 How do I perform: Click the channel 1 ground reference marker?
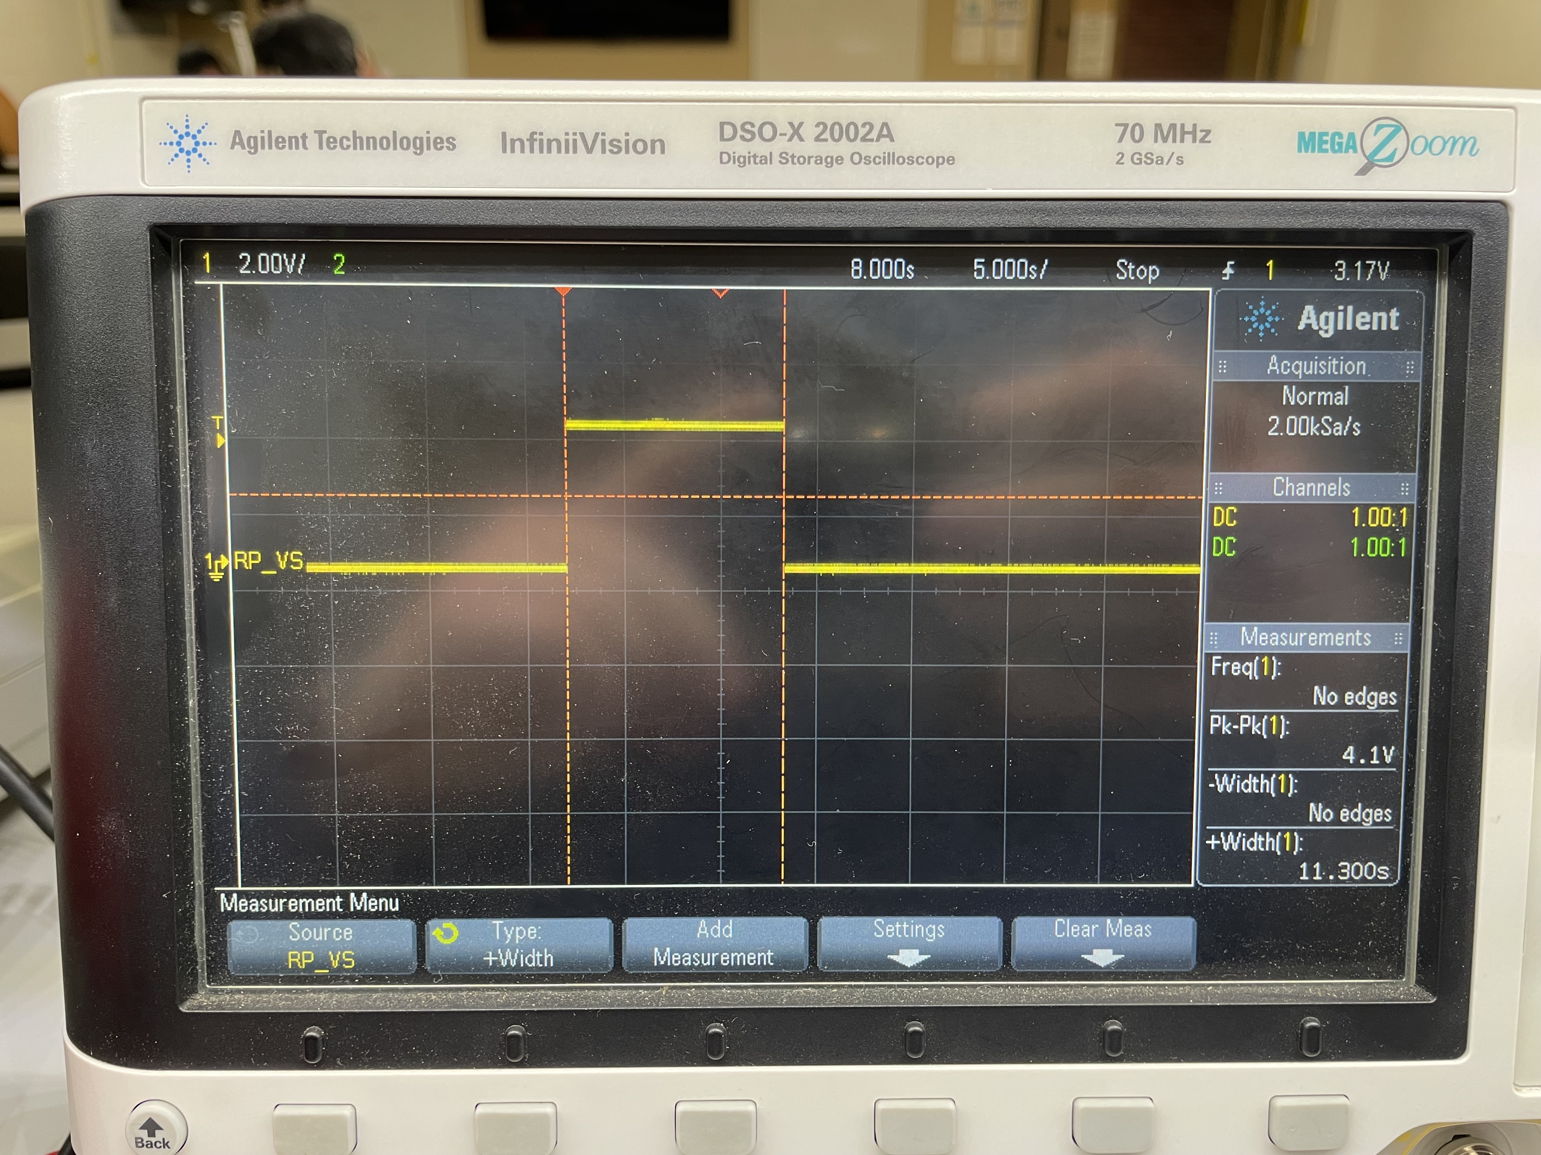tap(216, 567)
